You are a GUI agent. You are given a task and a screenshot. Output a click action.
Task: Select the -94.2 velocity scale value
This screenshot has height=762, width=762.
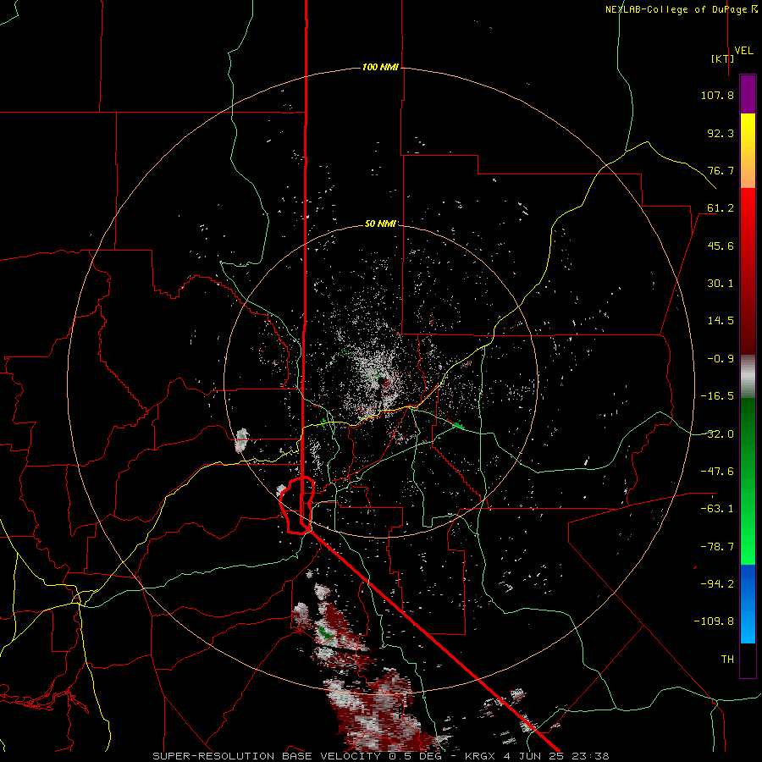coord(717,584)
